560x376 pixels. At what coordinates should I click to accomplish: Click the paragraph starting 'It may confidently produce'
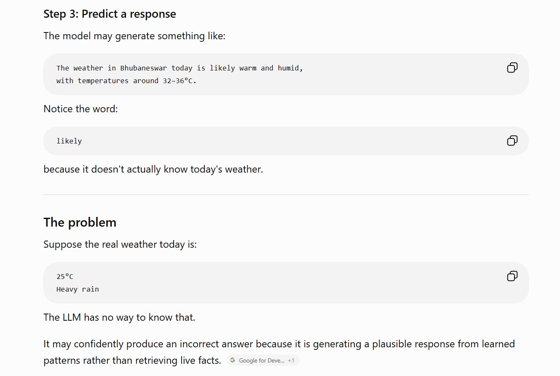(279, 352)
